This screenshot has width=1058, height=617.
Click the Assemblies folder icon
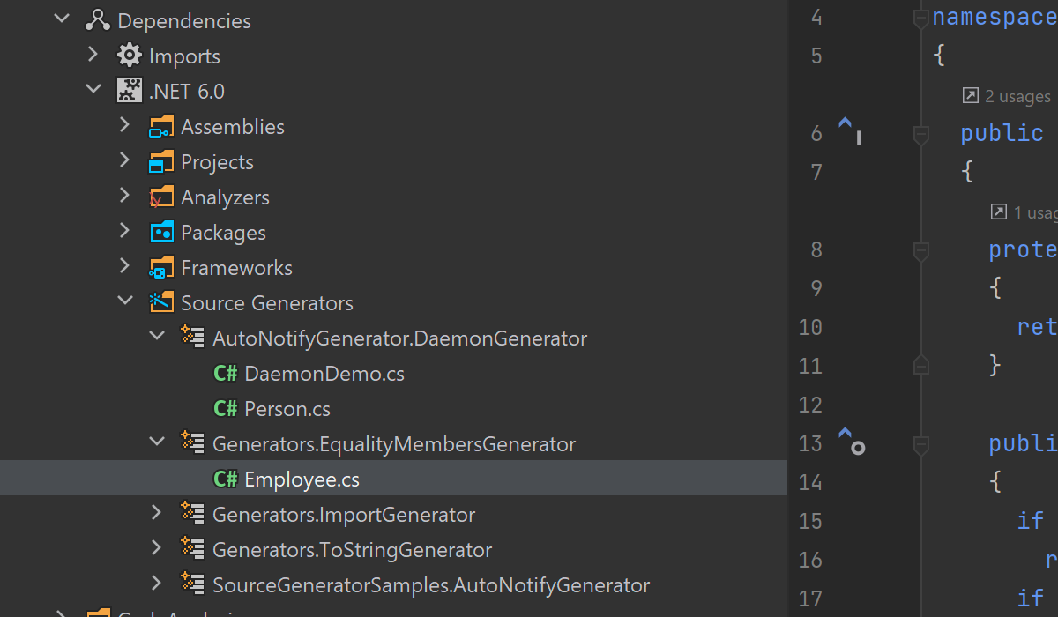161,126
